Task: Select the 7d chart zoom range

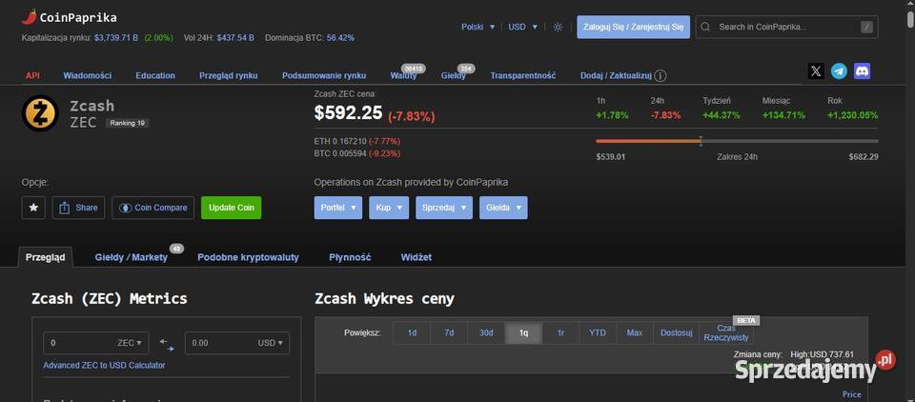Action: coord(449,332)
